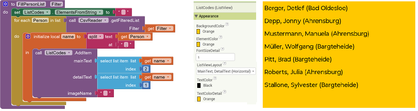Pick BackgroundColor orange swatch
The width and height of the screenshot is (418, 111).
coord(198,31)
